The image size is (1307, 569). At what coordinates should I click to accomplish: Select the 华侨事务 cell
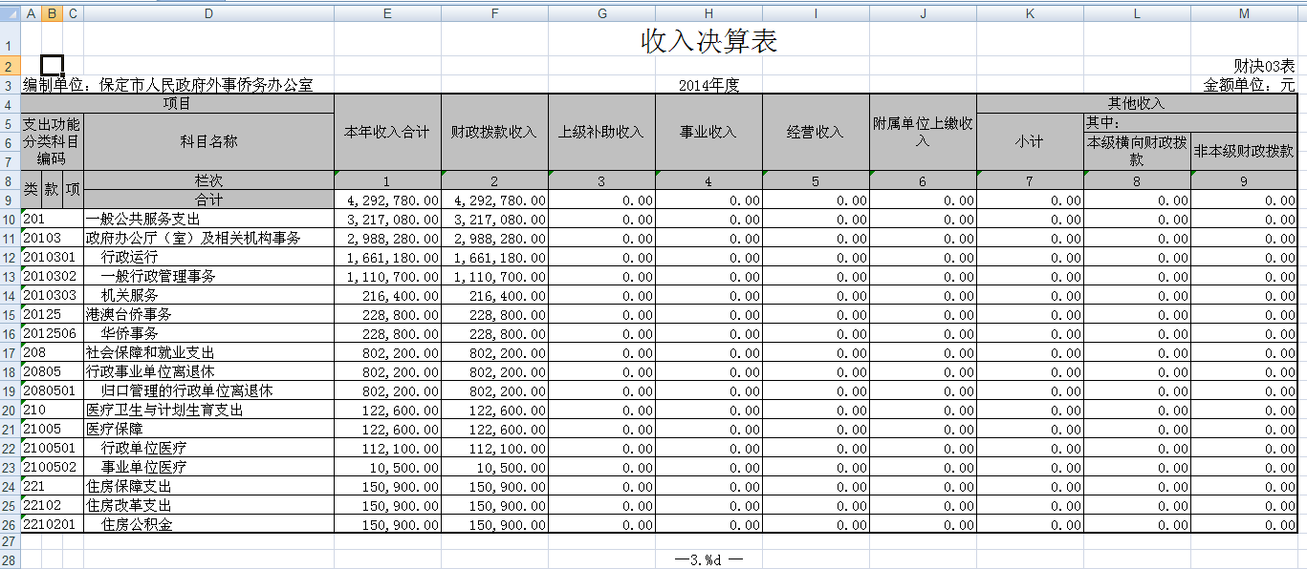click(130, 333)
